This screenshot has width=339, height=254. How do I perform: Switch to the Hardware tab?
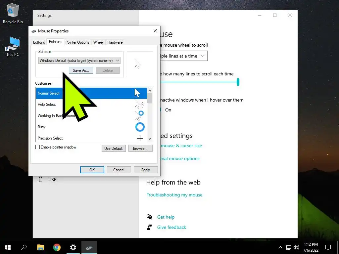click(x=115, y=42)
